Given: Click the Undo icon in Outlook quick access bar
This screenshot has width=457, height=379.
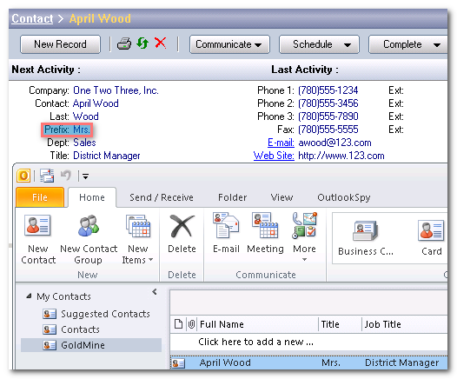Looking at the screenshot, I should click(x=65, y=176).
